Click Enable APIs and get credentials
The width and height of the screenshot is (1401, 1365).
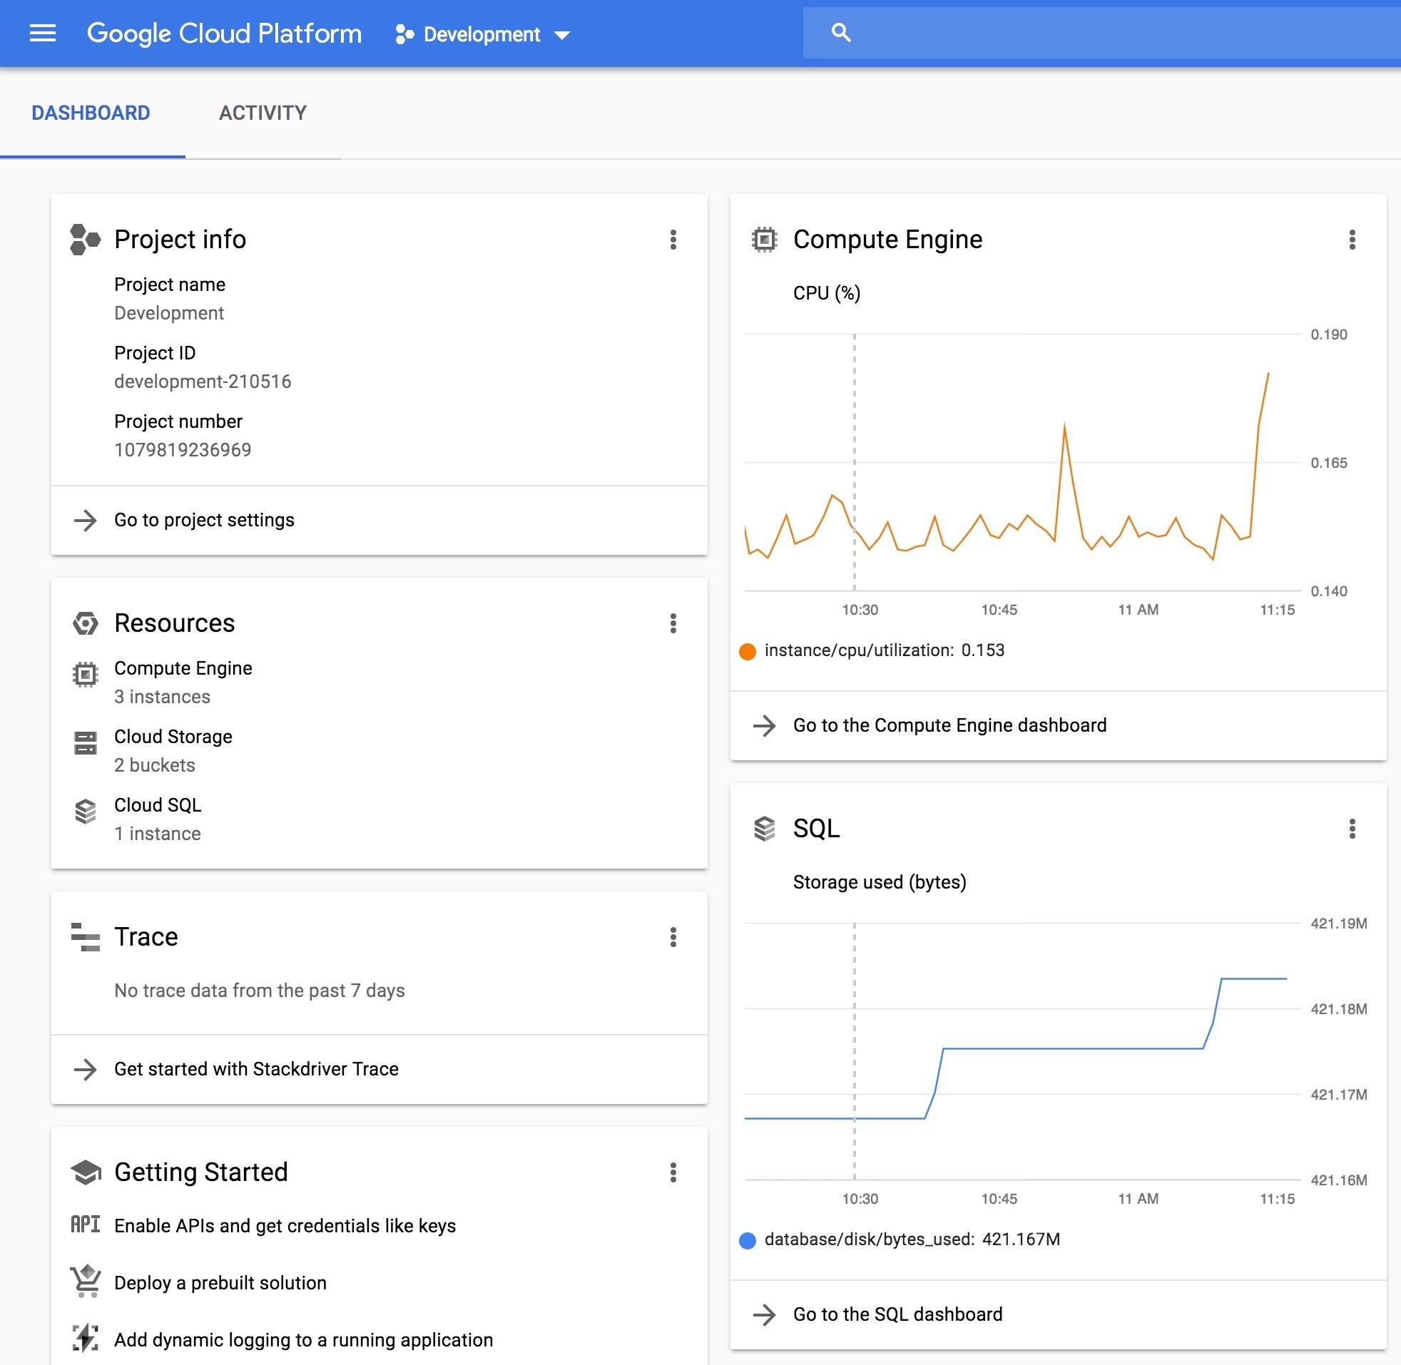pos(285,1226)
